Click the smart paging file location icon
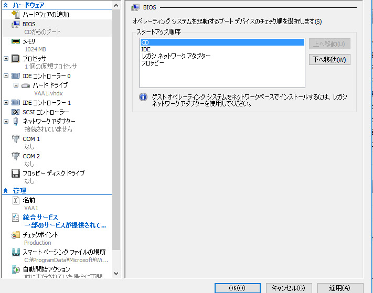Screen dimensions: 373x293 point(15,252)
